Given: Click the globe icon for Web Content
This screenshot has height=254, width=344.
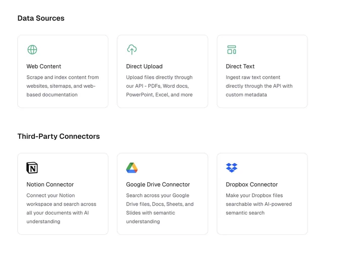Looking at the screenshot, I should 32,49.
